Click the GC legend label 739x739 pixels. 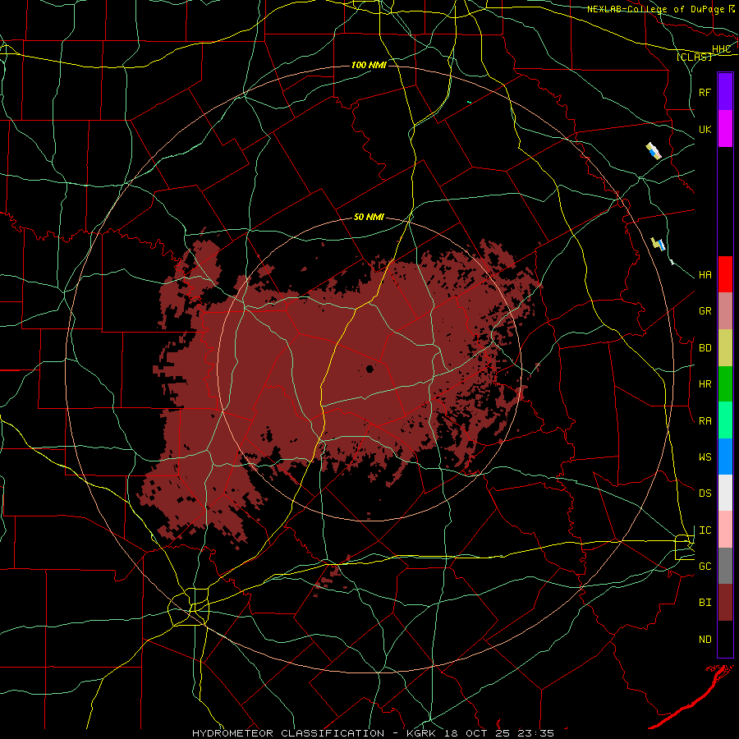pos(705,567)
